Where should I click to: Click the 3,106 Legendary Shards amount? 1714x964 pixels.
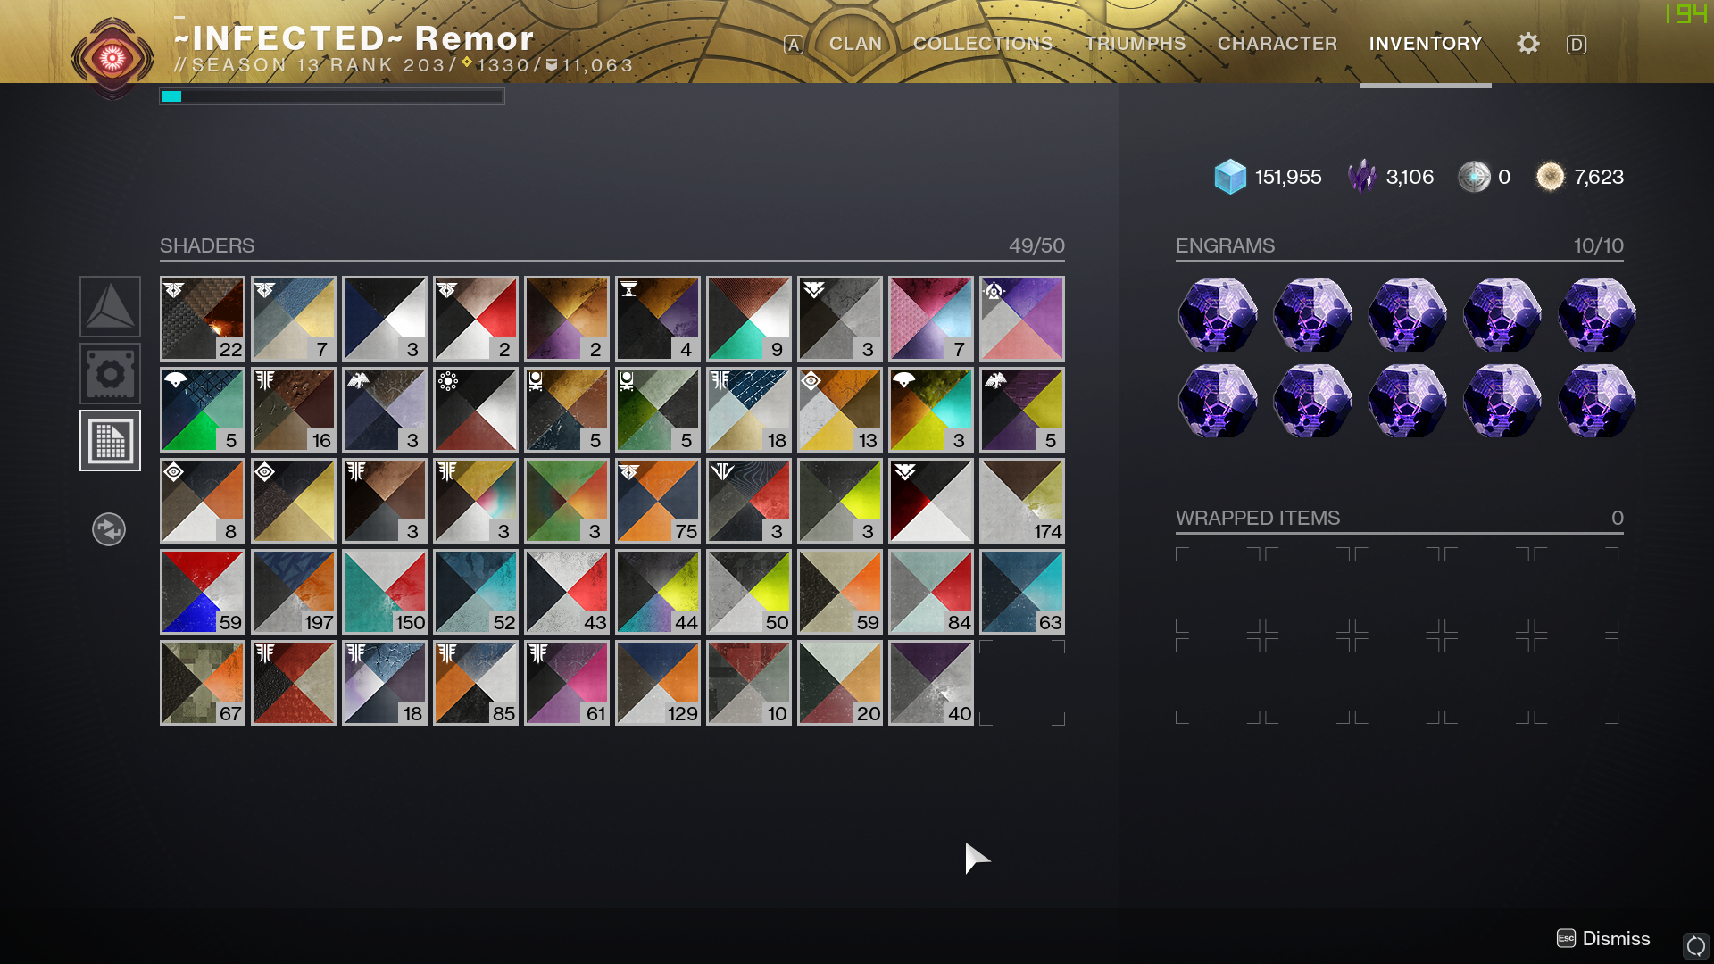1410,177
